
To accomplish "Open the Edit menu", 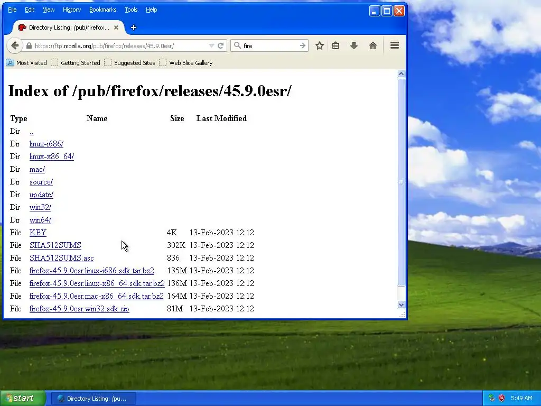I will point(30,10).
